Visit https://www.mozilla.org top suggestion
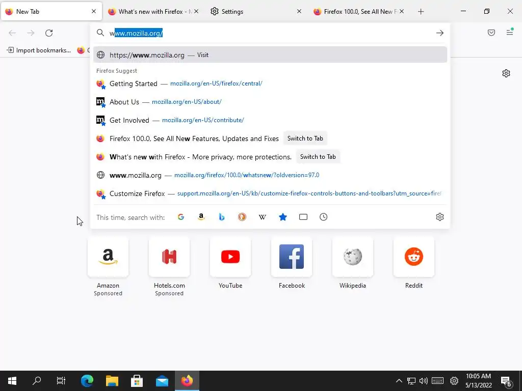Screen dimensions: 522x391 click(270, 55)
